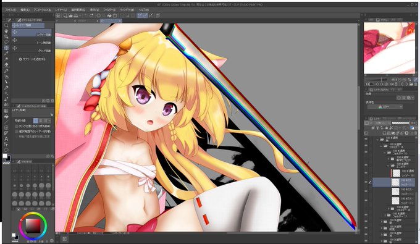Click the Clear circle icon in command bar
The image size is (420, 244).
(x=99, y=15)
